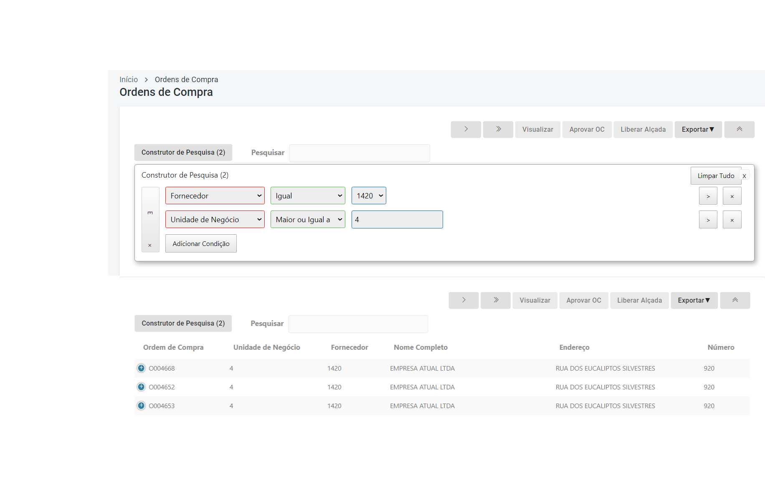Click EMPRESA ATUAL LTDA in row O004668

422,369
